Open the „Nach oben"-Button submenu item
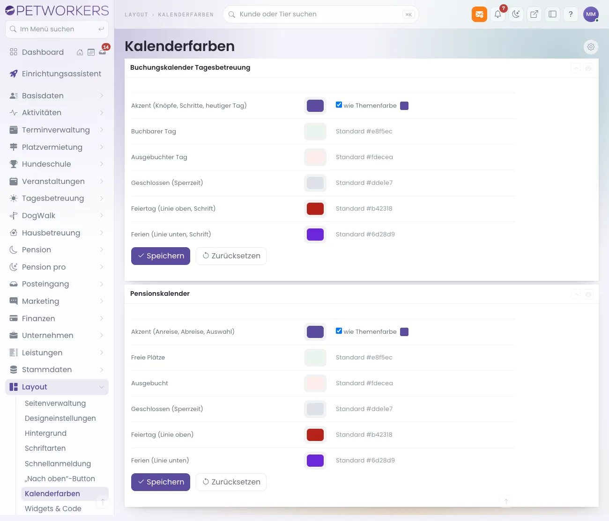Screen dimensions: 609x521 tap(60, 479)
